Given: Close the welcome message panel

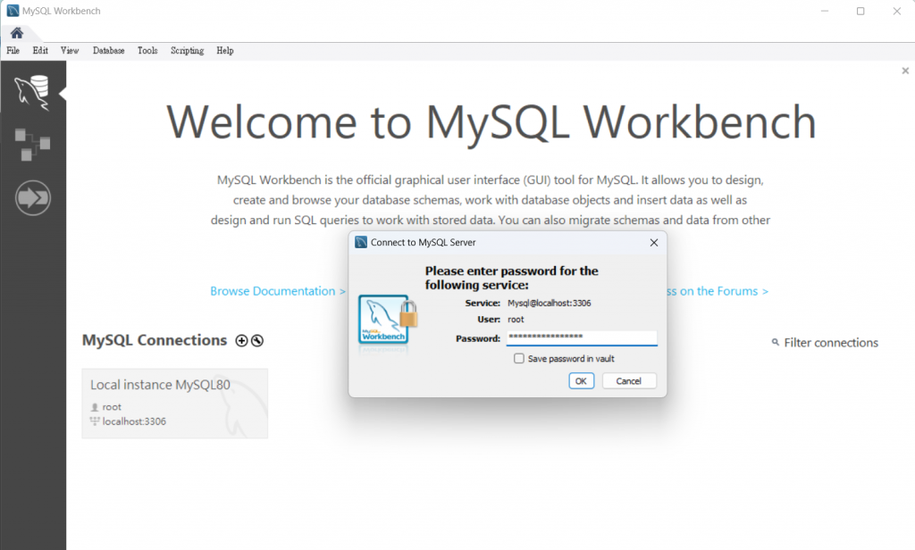Looking at the screenshot, I should [905, 71].
